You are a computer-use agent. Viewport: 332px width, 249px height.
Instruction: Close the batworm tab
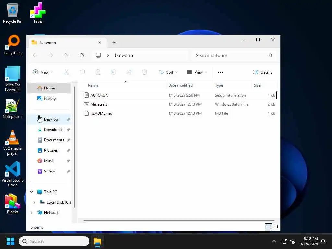click(x=100, y=42)
